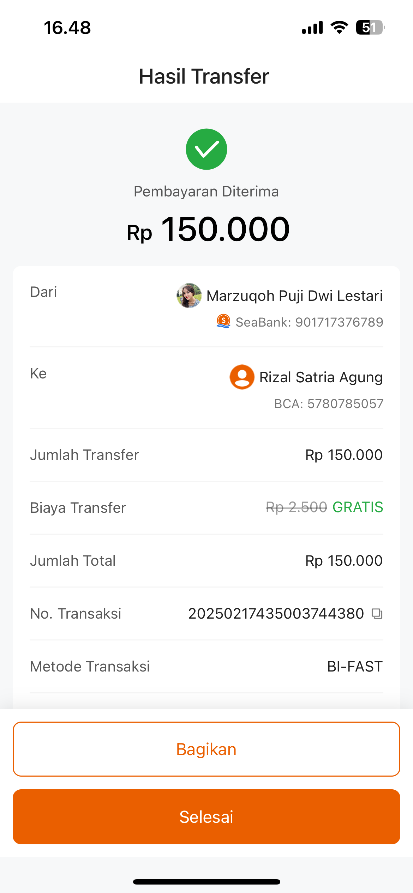This screenshot has width=413, height=893.
Task: Tap the sender profile photo
Action: pos(189,295)
